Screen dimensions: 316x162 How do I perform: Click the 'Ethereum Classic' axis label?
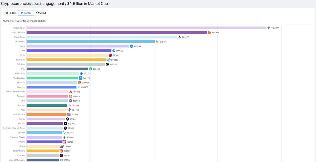point(18,137)
